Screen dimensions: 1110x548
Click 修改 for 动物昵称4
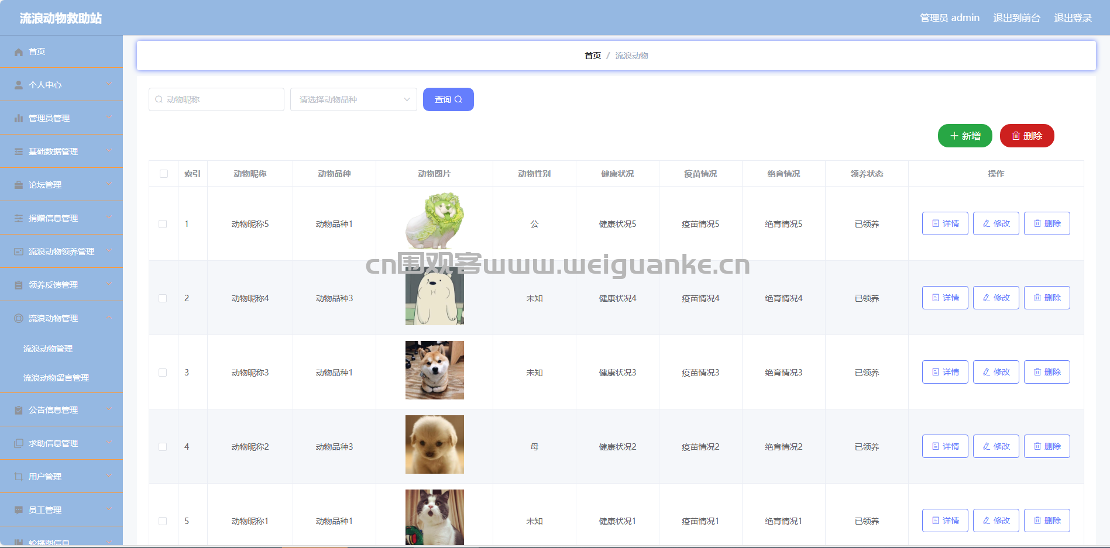[x=996, y=298]
